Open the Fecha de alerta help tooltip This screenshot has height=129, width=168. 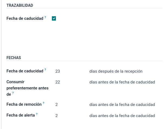[37, 114]
